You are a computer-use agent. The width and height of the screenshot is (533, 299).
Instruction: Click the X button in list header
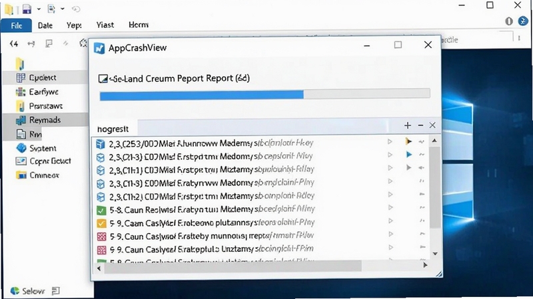click(x=432, y=125)
